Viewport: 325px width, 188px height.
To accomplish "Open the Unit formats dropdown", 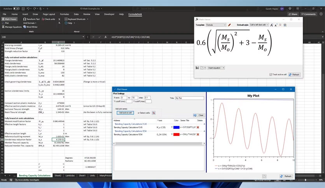I will (x=30, y=23).
